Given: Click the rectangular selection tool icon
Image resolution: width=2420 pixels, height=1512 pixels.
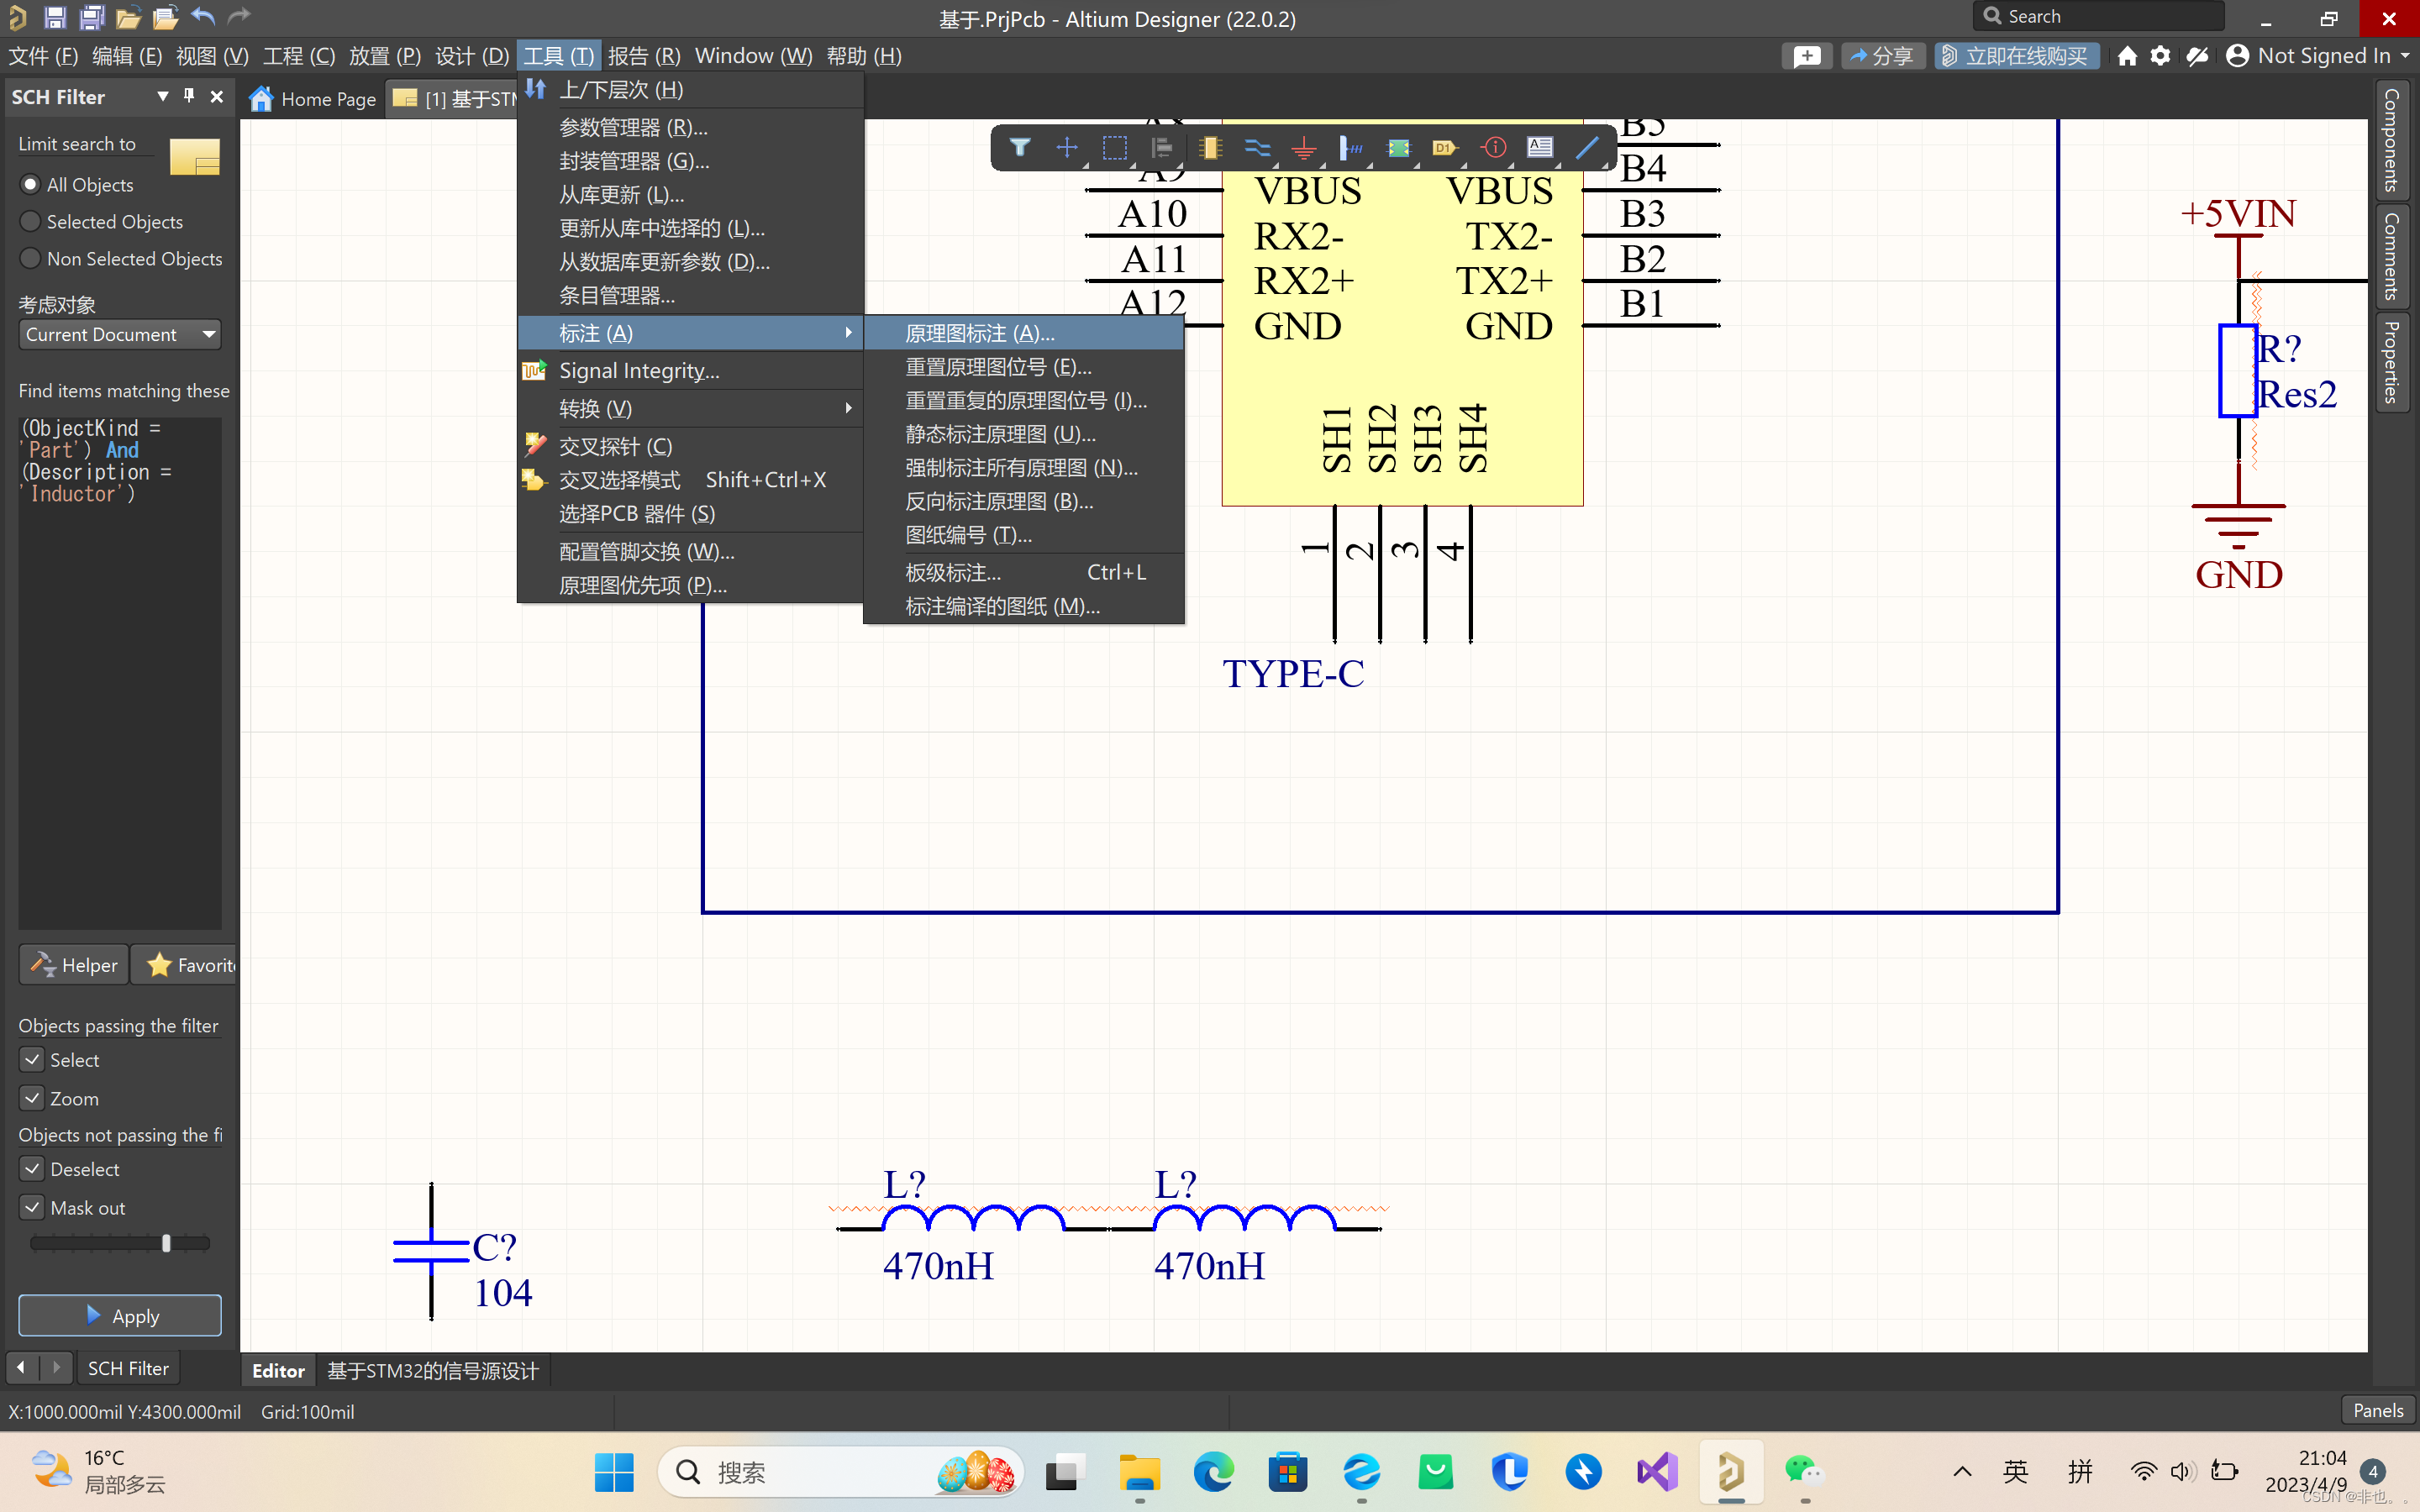Looking at the screenshot, I should (x=1114, y=148).
